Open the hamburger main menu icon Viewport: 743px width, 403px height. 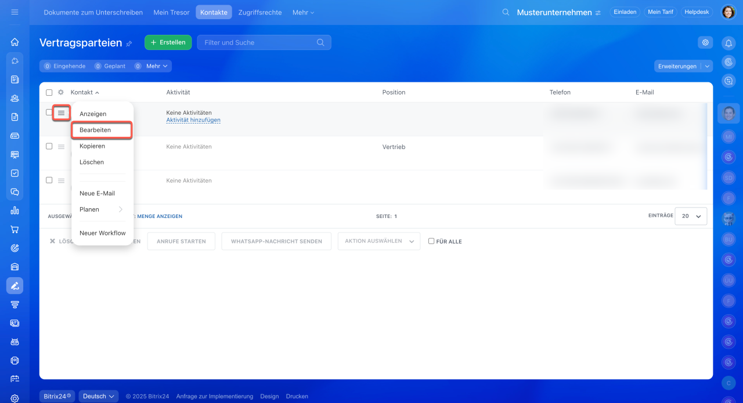[15, 12]
